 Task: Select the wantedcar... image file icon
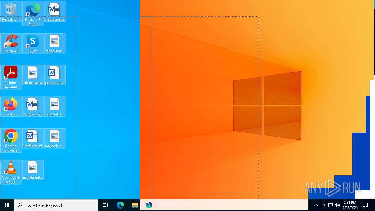55,138
